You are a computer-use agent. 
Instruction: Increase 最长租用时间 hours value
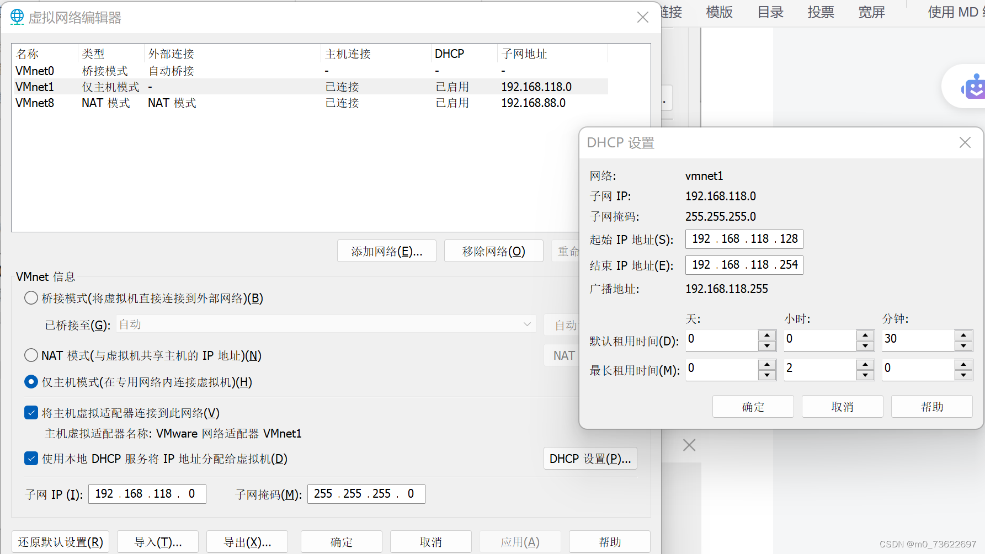(865, 364)
